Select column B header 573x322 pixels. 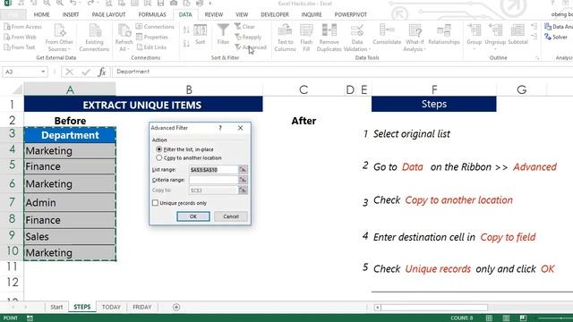pos(189,89)
